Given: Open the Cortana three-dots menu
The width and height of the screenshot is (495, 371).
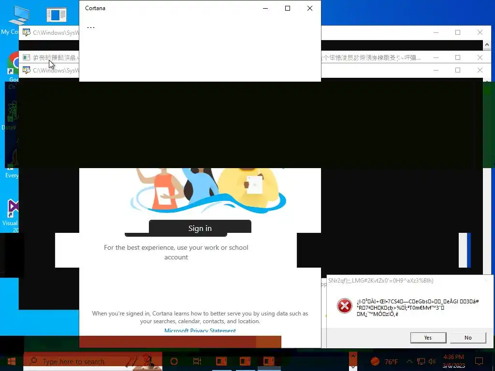Looking at the screenshot, I should tap(90, 28).
